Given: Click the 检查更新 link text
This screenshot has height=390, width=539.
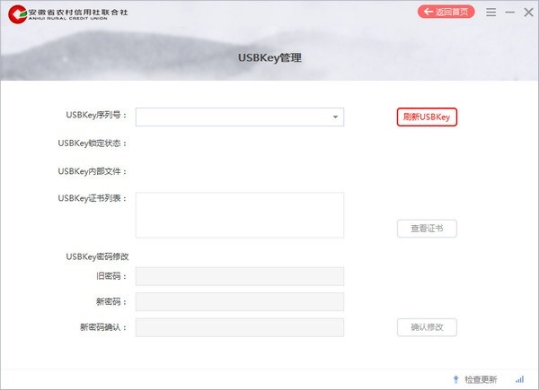Looking at the screenshot, I should [481, 379].
